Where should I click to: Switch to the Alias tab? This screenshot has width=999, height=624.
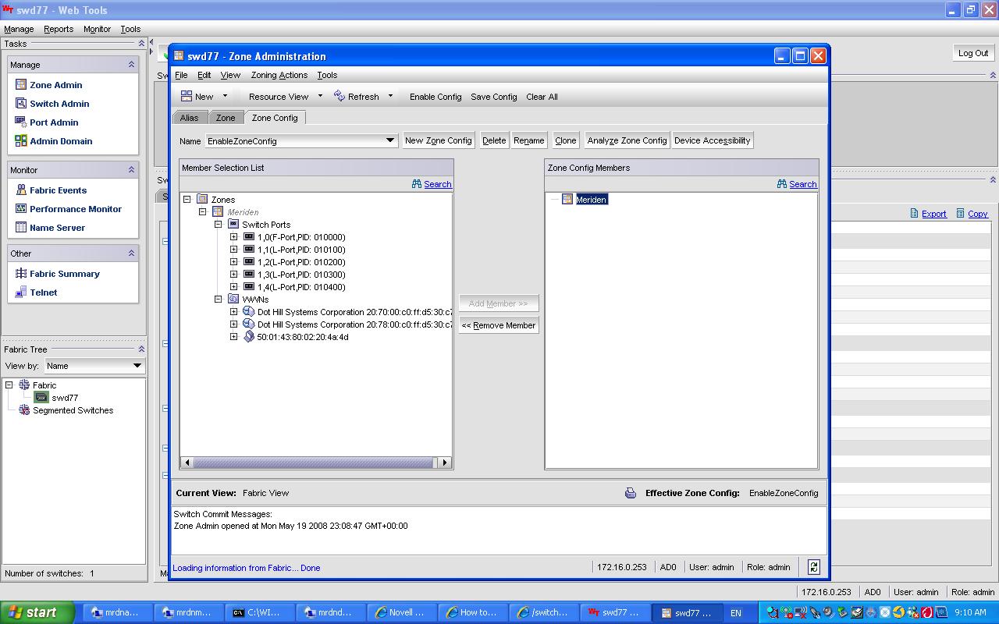(189, 118)
